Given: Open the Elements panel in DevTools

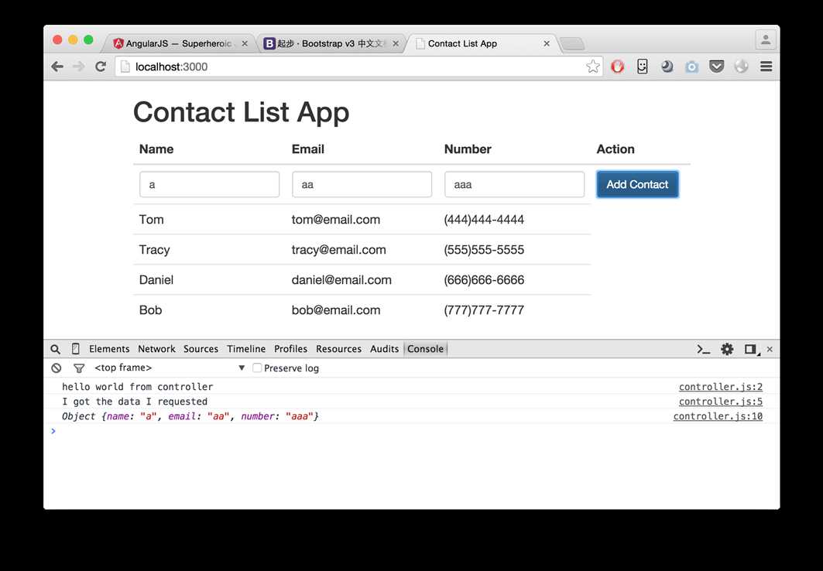Looking at the screenshot, I should 109,349.
